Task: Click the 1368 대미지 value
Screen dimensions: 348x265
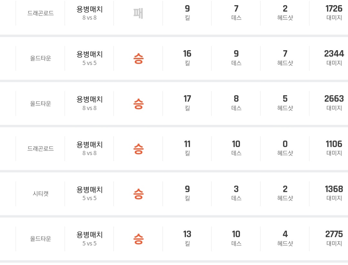Action: [x=334, y=189]
